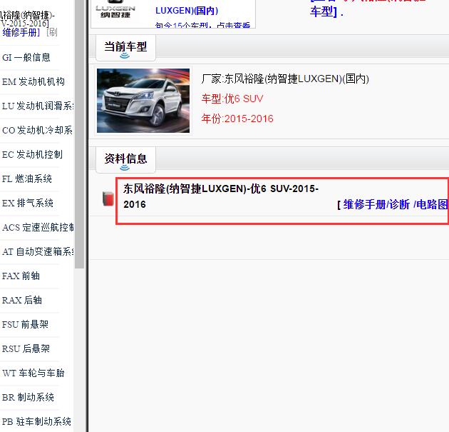The width and height of the screenshot is (449, 432).
Task: Open RSU 后悬架 section
Action: click(x=26, y=348)
